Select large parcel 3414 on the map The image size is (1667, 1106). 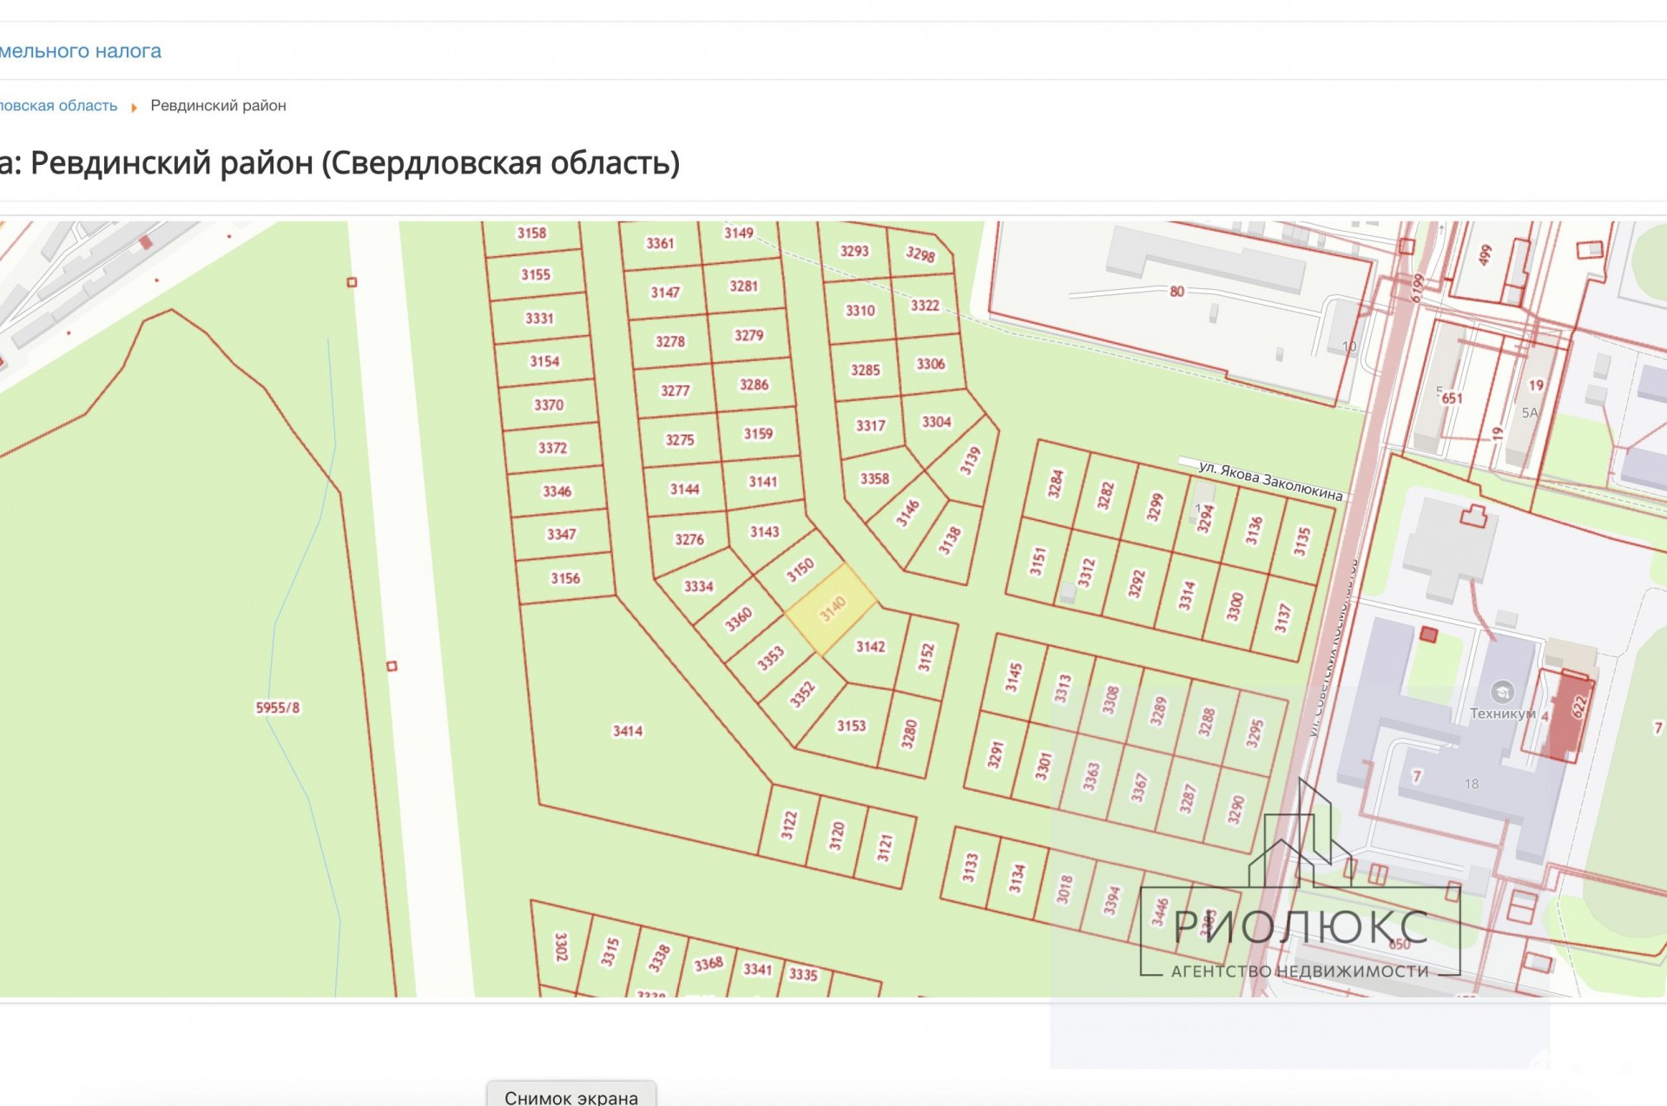(628, 731)
